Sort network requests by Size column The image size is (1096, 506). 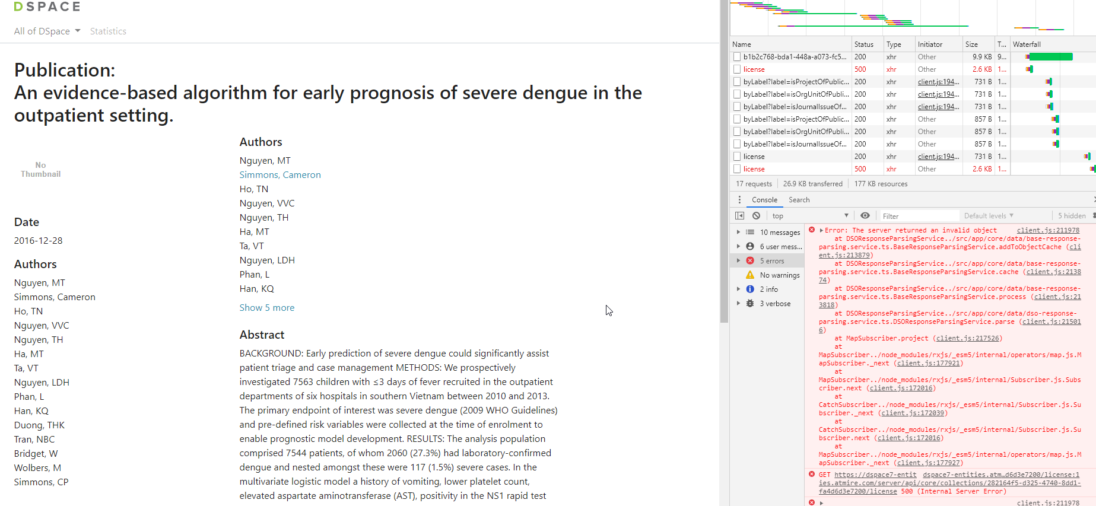click(979, 44)
